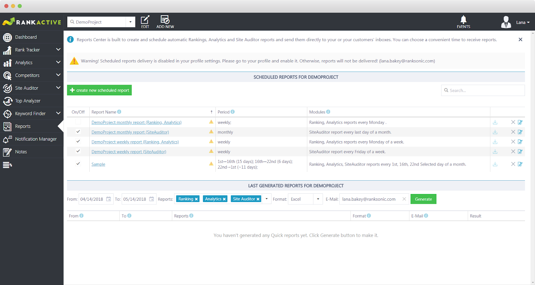Click info icon next to Period header
The height and width of the screenshot is (285, 535).
click(x=233, y=112)
